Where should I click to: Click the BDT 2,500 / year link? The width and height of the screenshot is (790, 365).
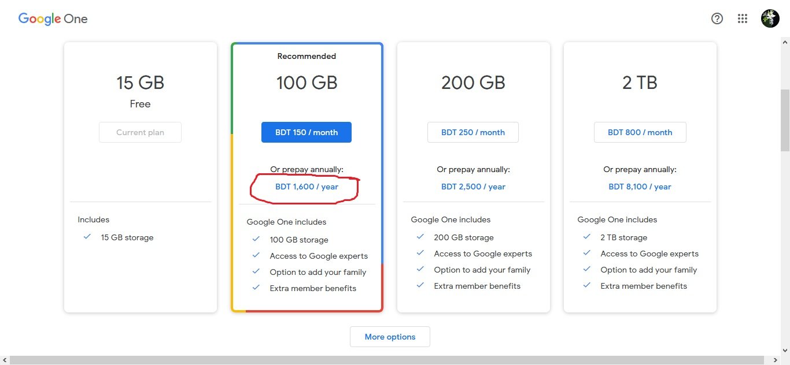[x=473, y=187]
